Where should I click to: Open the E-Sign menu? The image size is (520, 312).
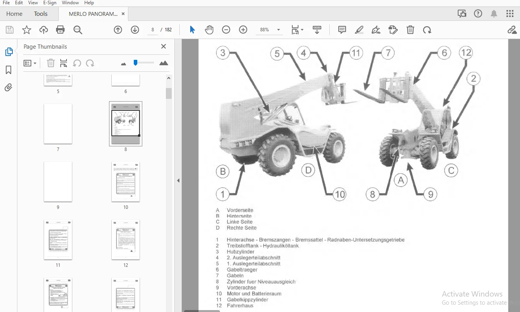click(x=50, y=3)
